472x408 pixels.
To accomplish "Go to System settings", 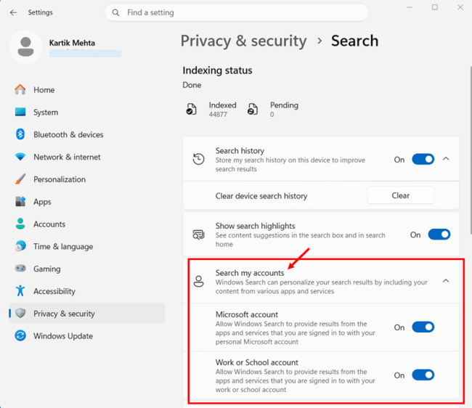I will click(87, 112).
